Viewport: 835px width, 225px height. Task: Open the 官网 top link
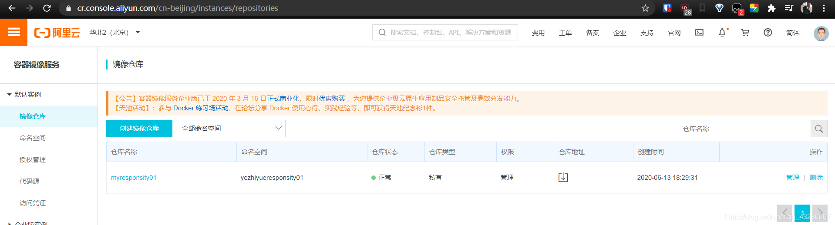[x=674, y=33]
